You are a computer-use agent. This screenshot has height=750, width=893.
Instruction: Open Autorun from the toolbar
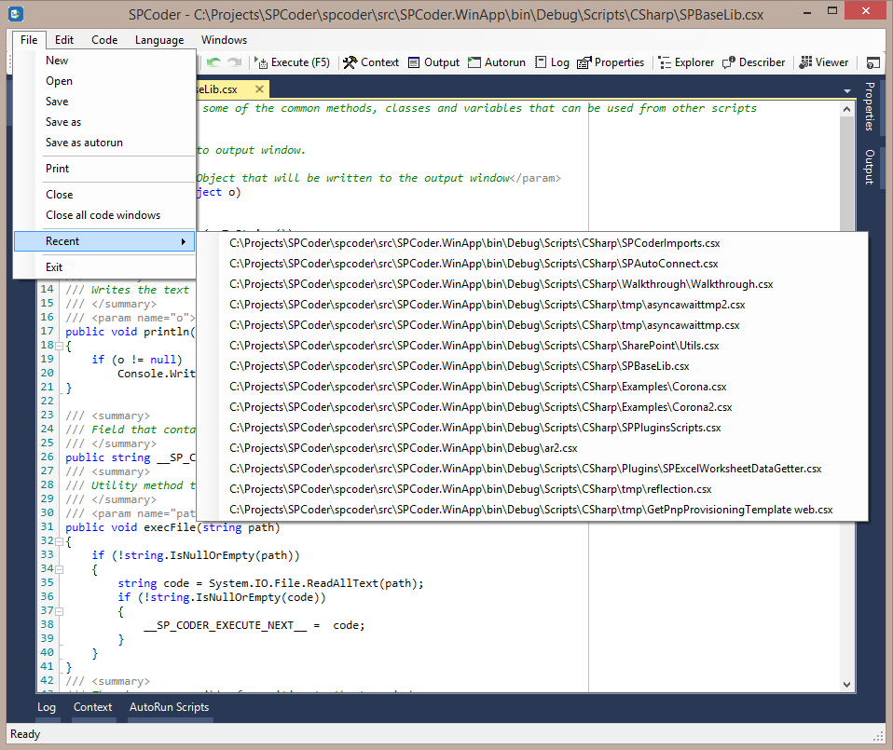pyautogui.click(x=497, y=62)
